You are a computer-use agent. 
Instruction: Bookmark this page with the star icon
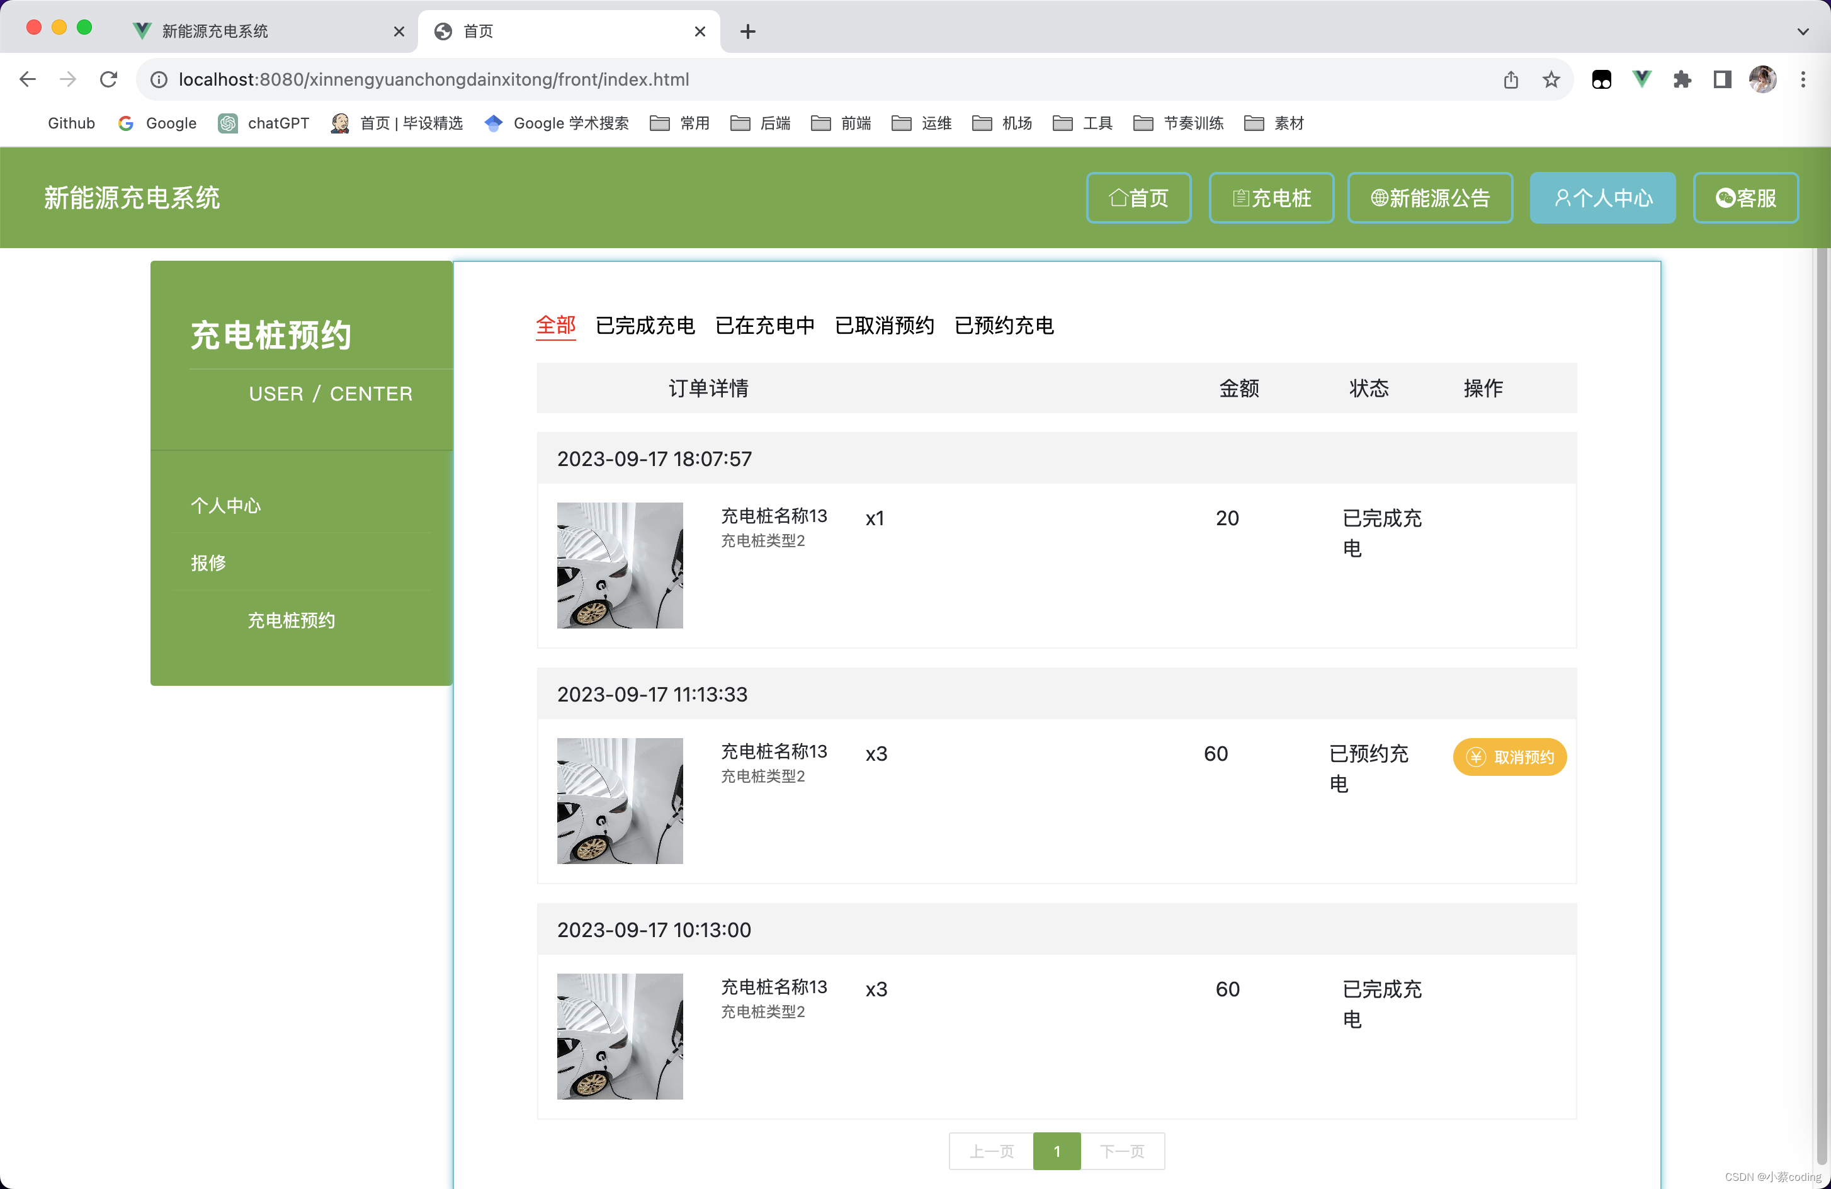coord(1551,79)
